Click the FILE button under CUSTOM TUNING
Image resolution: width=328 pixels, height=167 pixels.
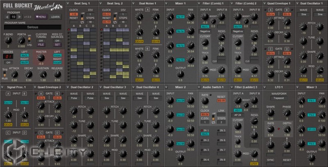[41, 45]
